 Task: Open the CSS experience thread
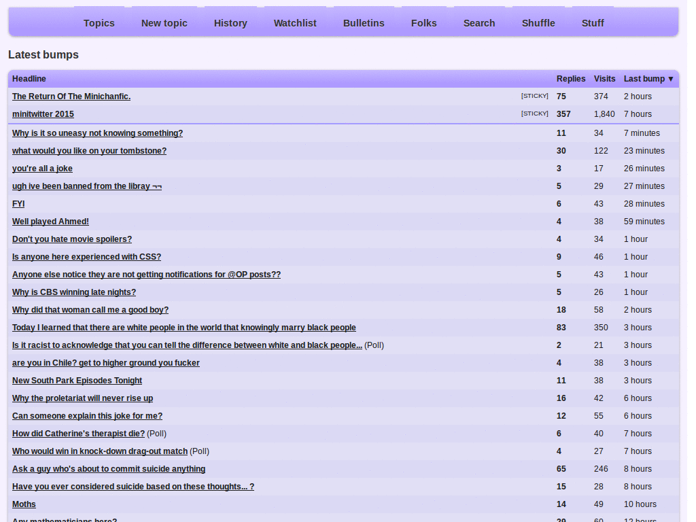(86, 256)
